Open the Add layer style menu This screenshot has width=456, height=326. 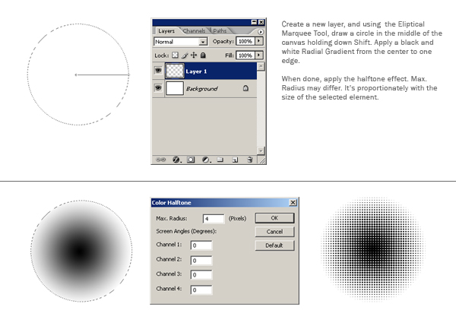pos(176,160)
